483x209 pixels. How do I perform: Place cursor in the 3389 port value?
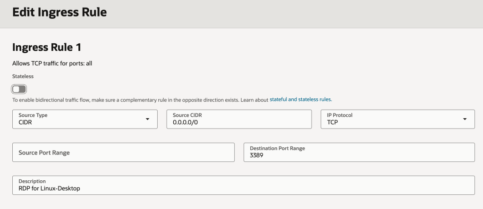click(x=257, y=155)
